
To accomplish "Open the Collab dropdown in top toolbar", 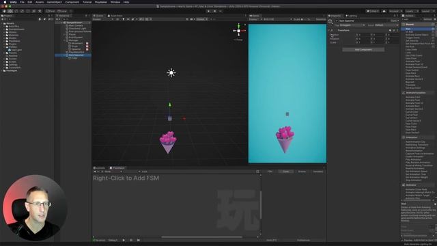I will pyautogui.click(x=373, y=11).
